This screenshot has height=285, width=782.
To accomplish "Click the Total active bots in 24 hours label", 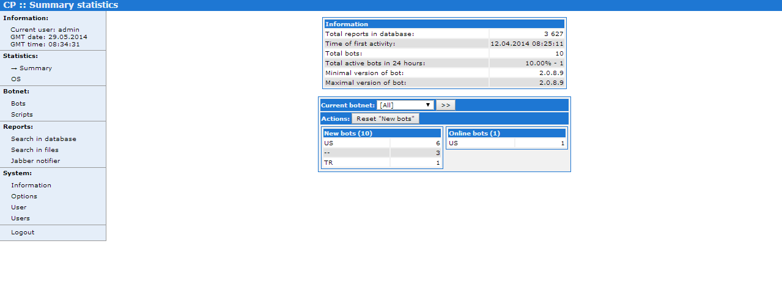I will pos(375,63).
